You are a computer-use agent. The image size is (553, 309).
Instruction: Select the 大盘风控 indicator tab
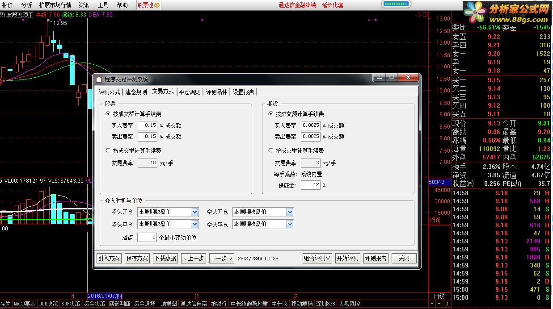pos(349,304)
